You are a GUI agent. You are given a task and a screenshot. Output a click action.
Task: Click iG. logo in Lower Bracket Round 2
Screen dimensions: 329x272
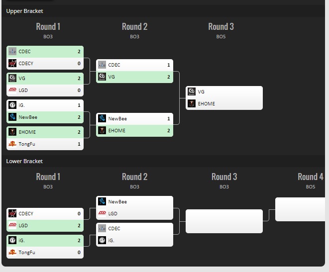(102, 240)
